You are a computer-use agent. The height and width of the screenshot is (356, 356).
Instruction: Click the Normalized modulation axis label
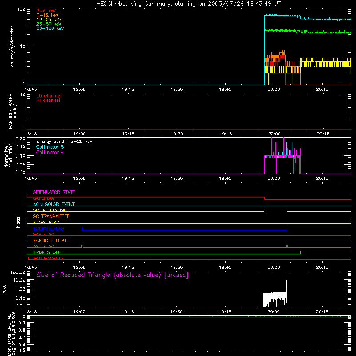(8, 155)
